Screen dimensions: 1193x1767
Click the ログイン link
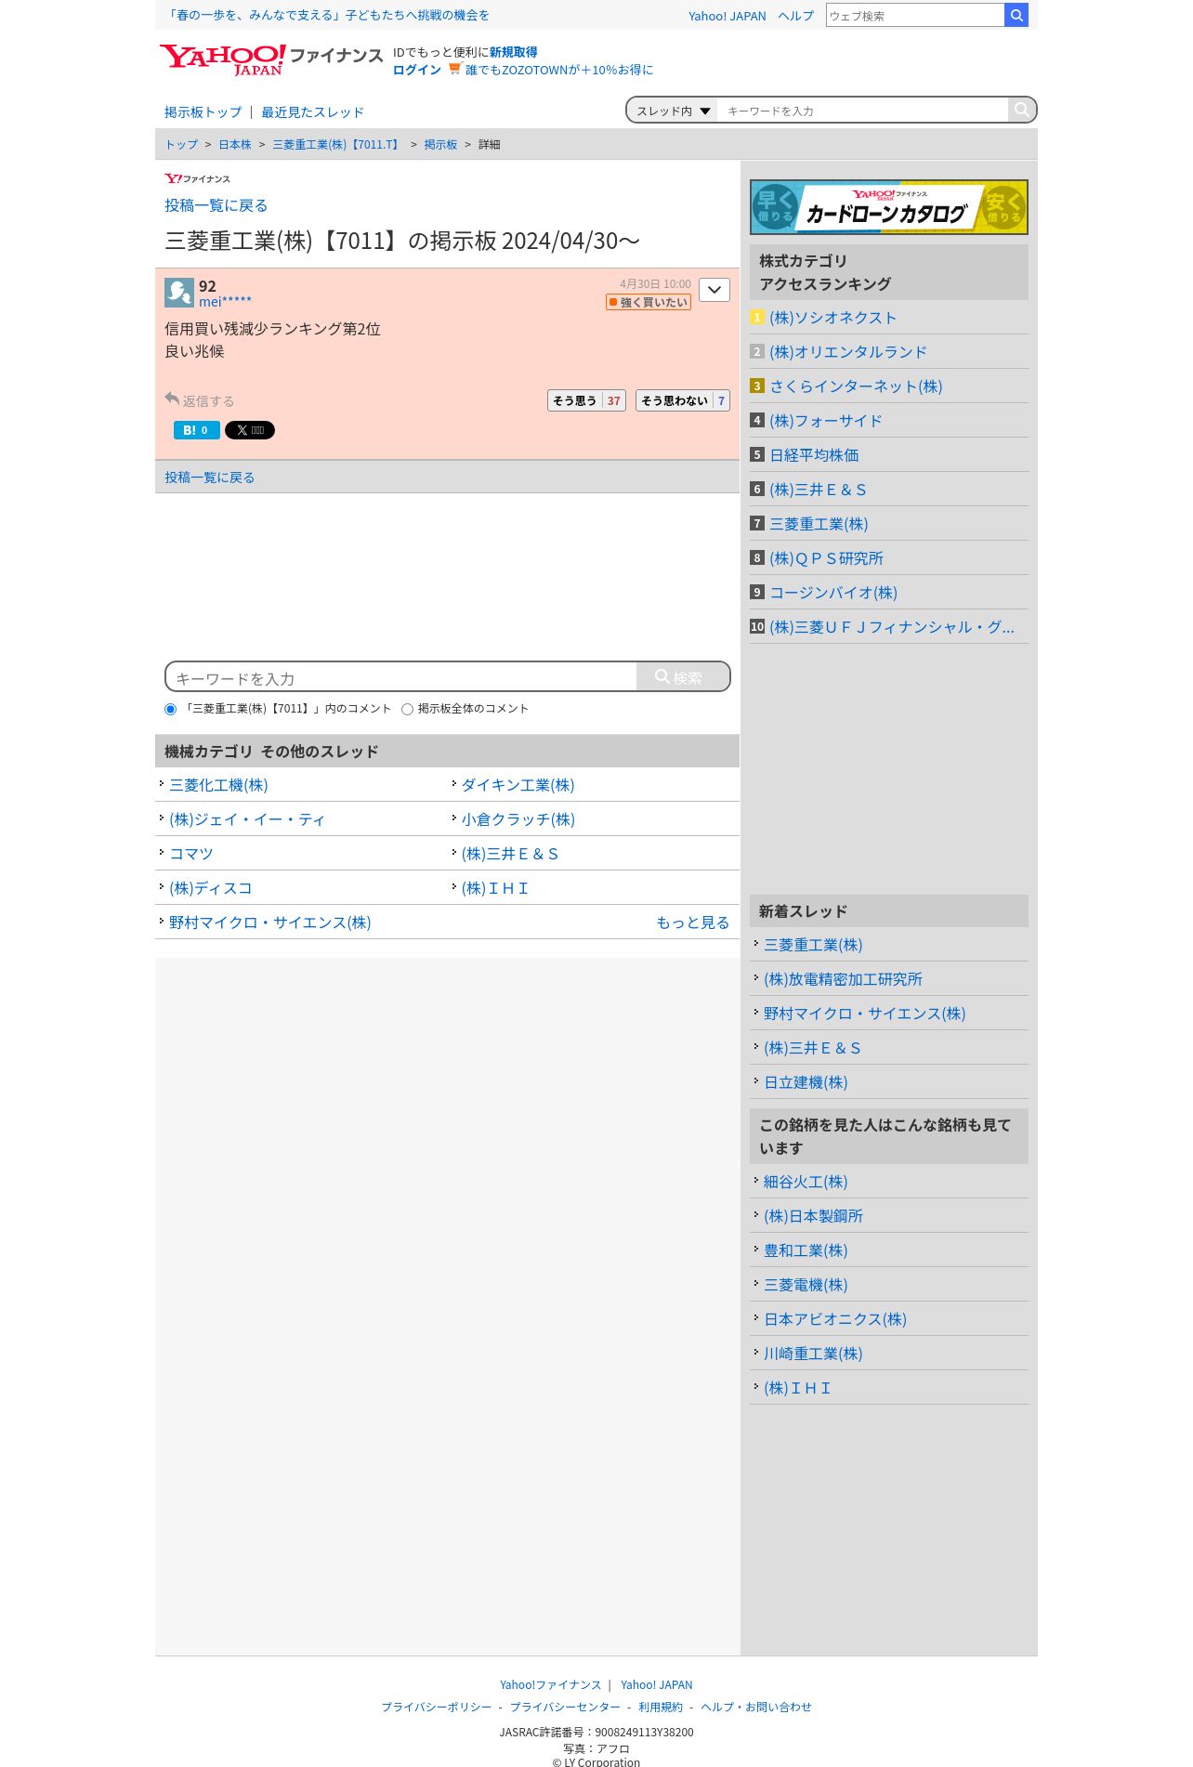(416, 70)
